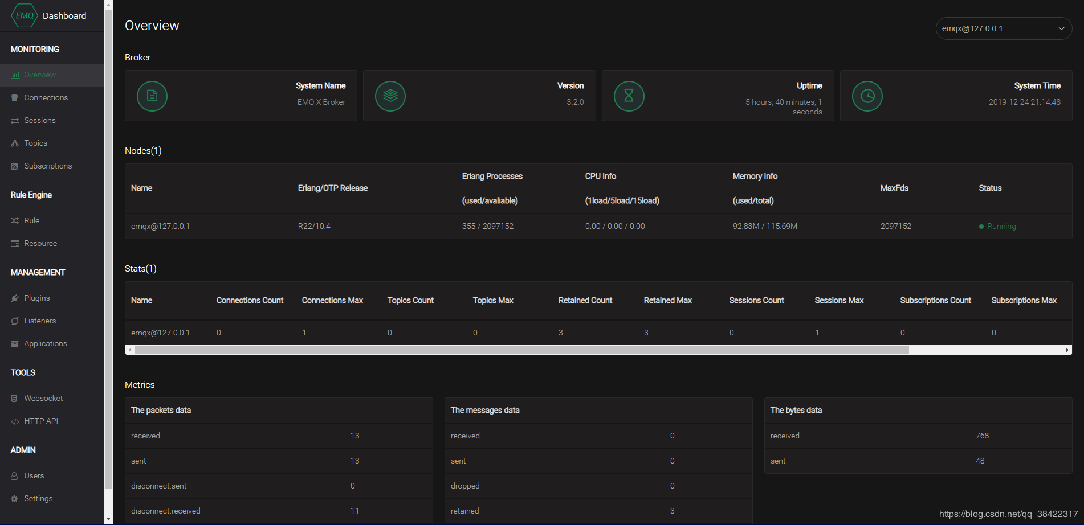Image resolution: width=1084 pixels, height=525 pixels.
Task: Click the Settings gear icon
Action: tap(15, 499)
